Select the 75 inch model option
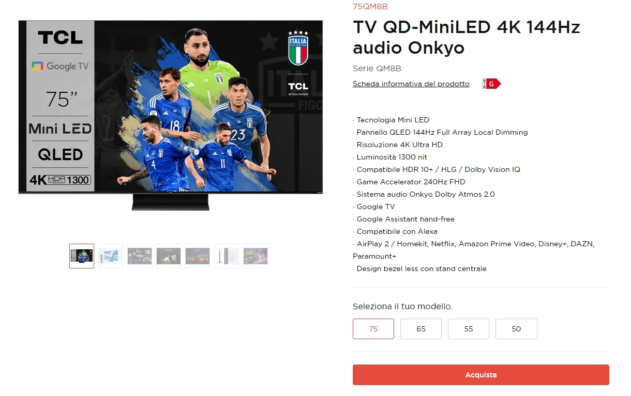 pyautogui.click(x=373, y=329)
